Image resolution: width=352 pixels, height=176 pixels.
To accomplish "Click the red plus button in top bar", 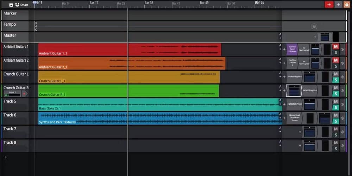I will pyautogui.click(x=329, y=5).
